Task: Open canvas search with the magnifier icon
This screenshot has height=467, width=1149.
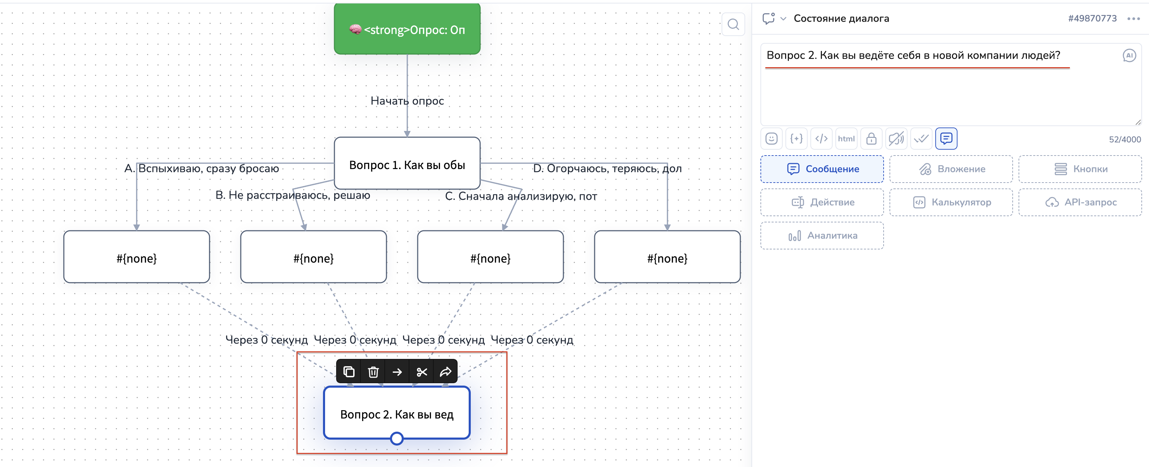Action: (733, 25)
